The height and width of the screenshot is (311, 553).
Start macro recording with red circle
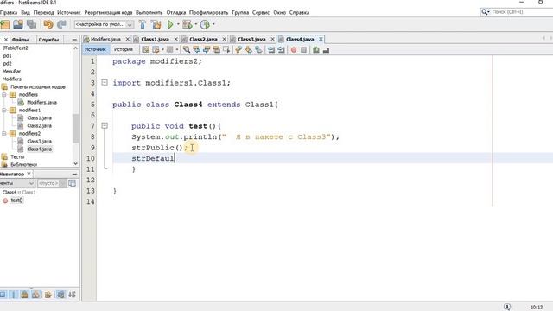294,50
